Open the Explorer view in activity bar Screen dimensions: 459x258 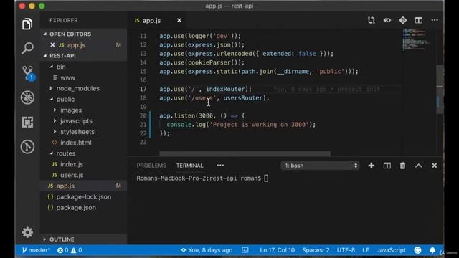[27, 24]
